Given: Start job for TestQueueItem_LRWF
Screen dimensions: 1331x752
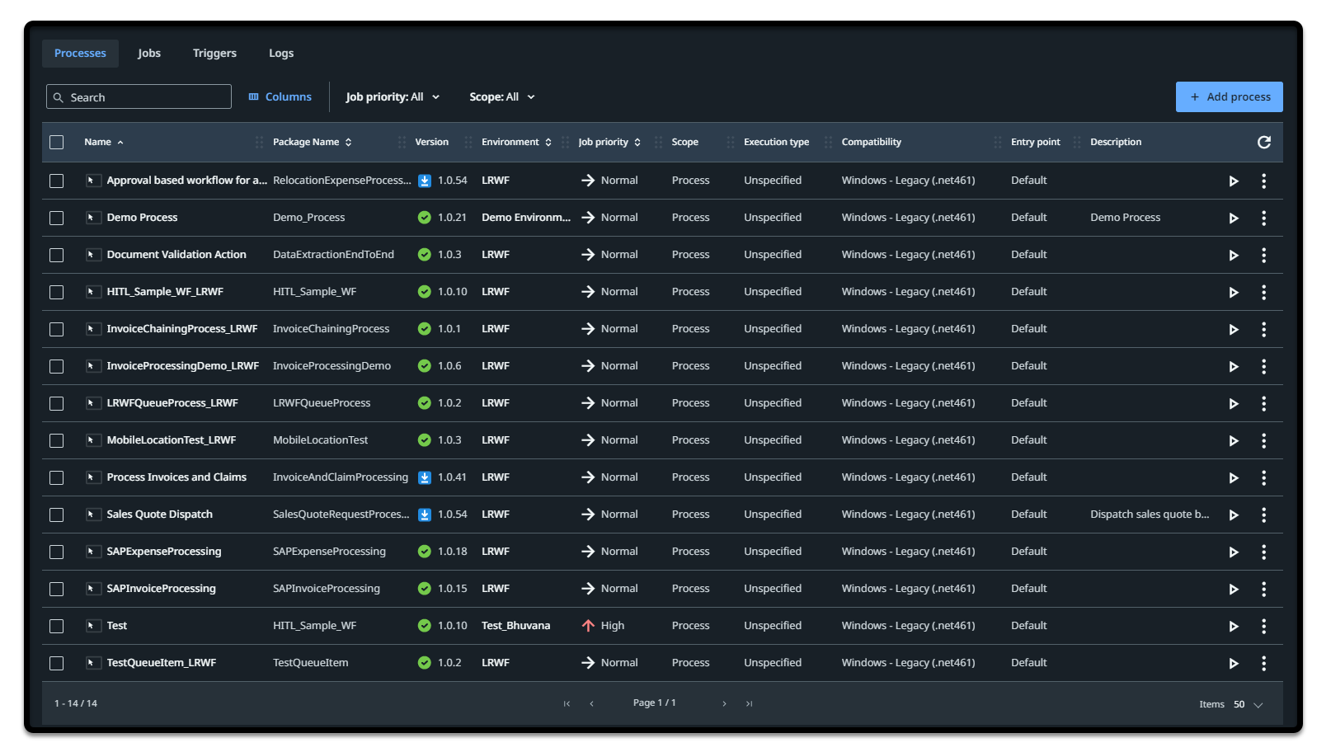Looking at the screenshot, I should click(x=1234, y=664).
